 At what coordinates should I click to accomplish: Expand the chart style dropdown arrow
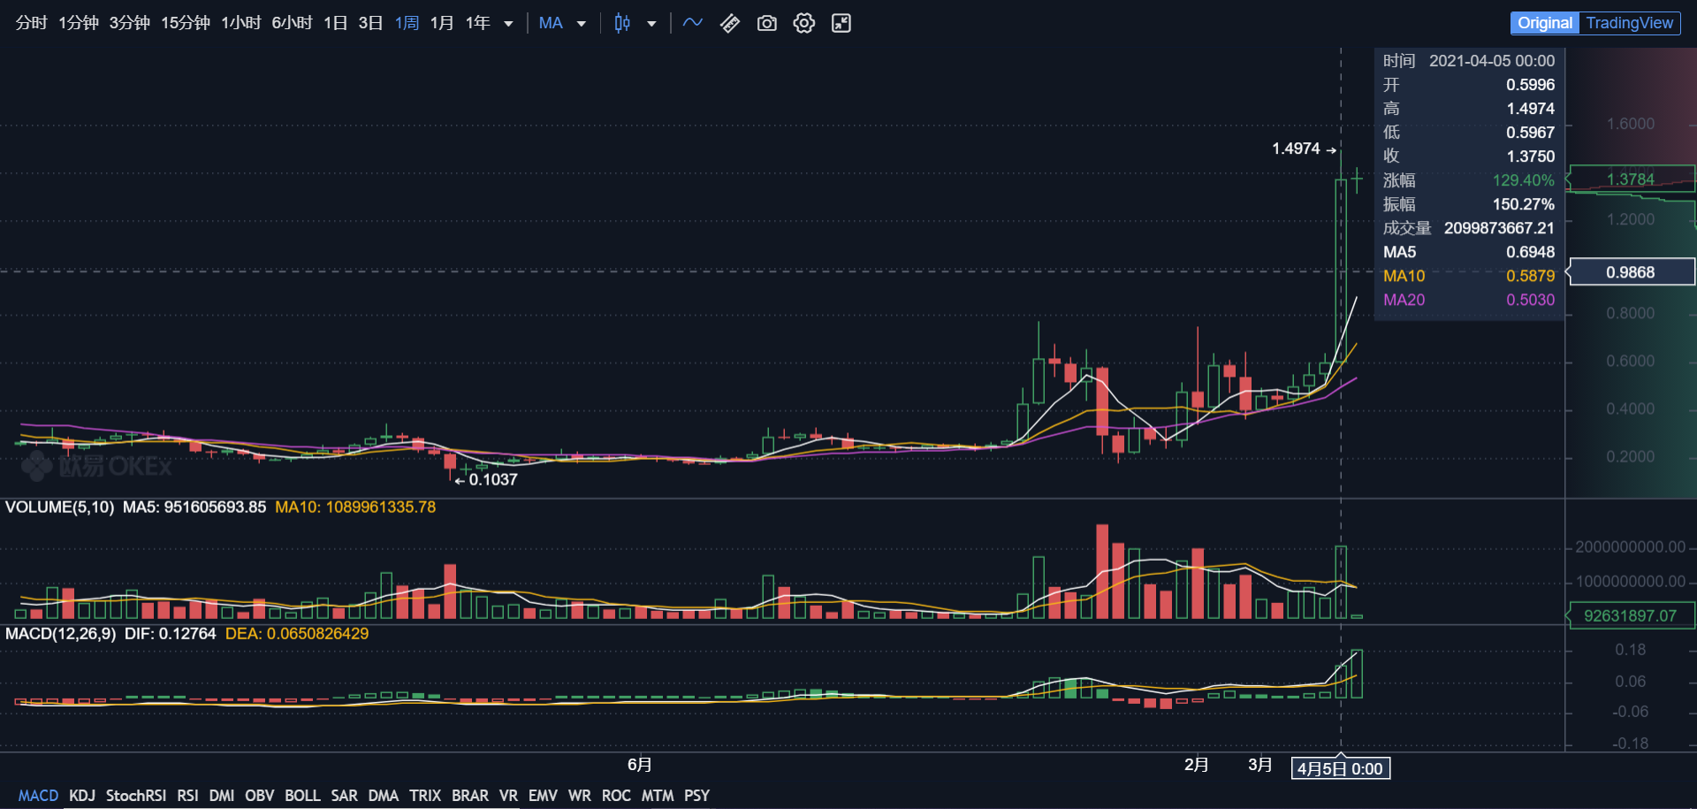click(x=651, y=24)
